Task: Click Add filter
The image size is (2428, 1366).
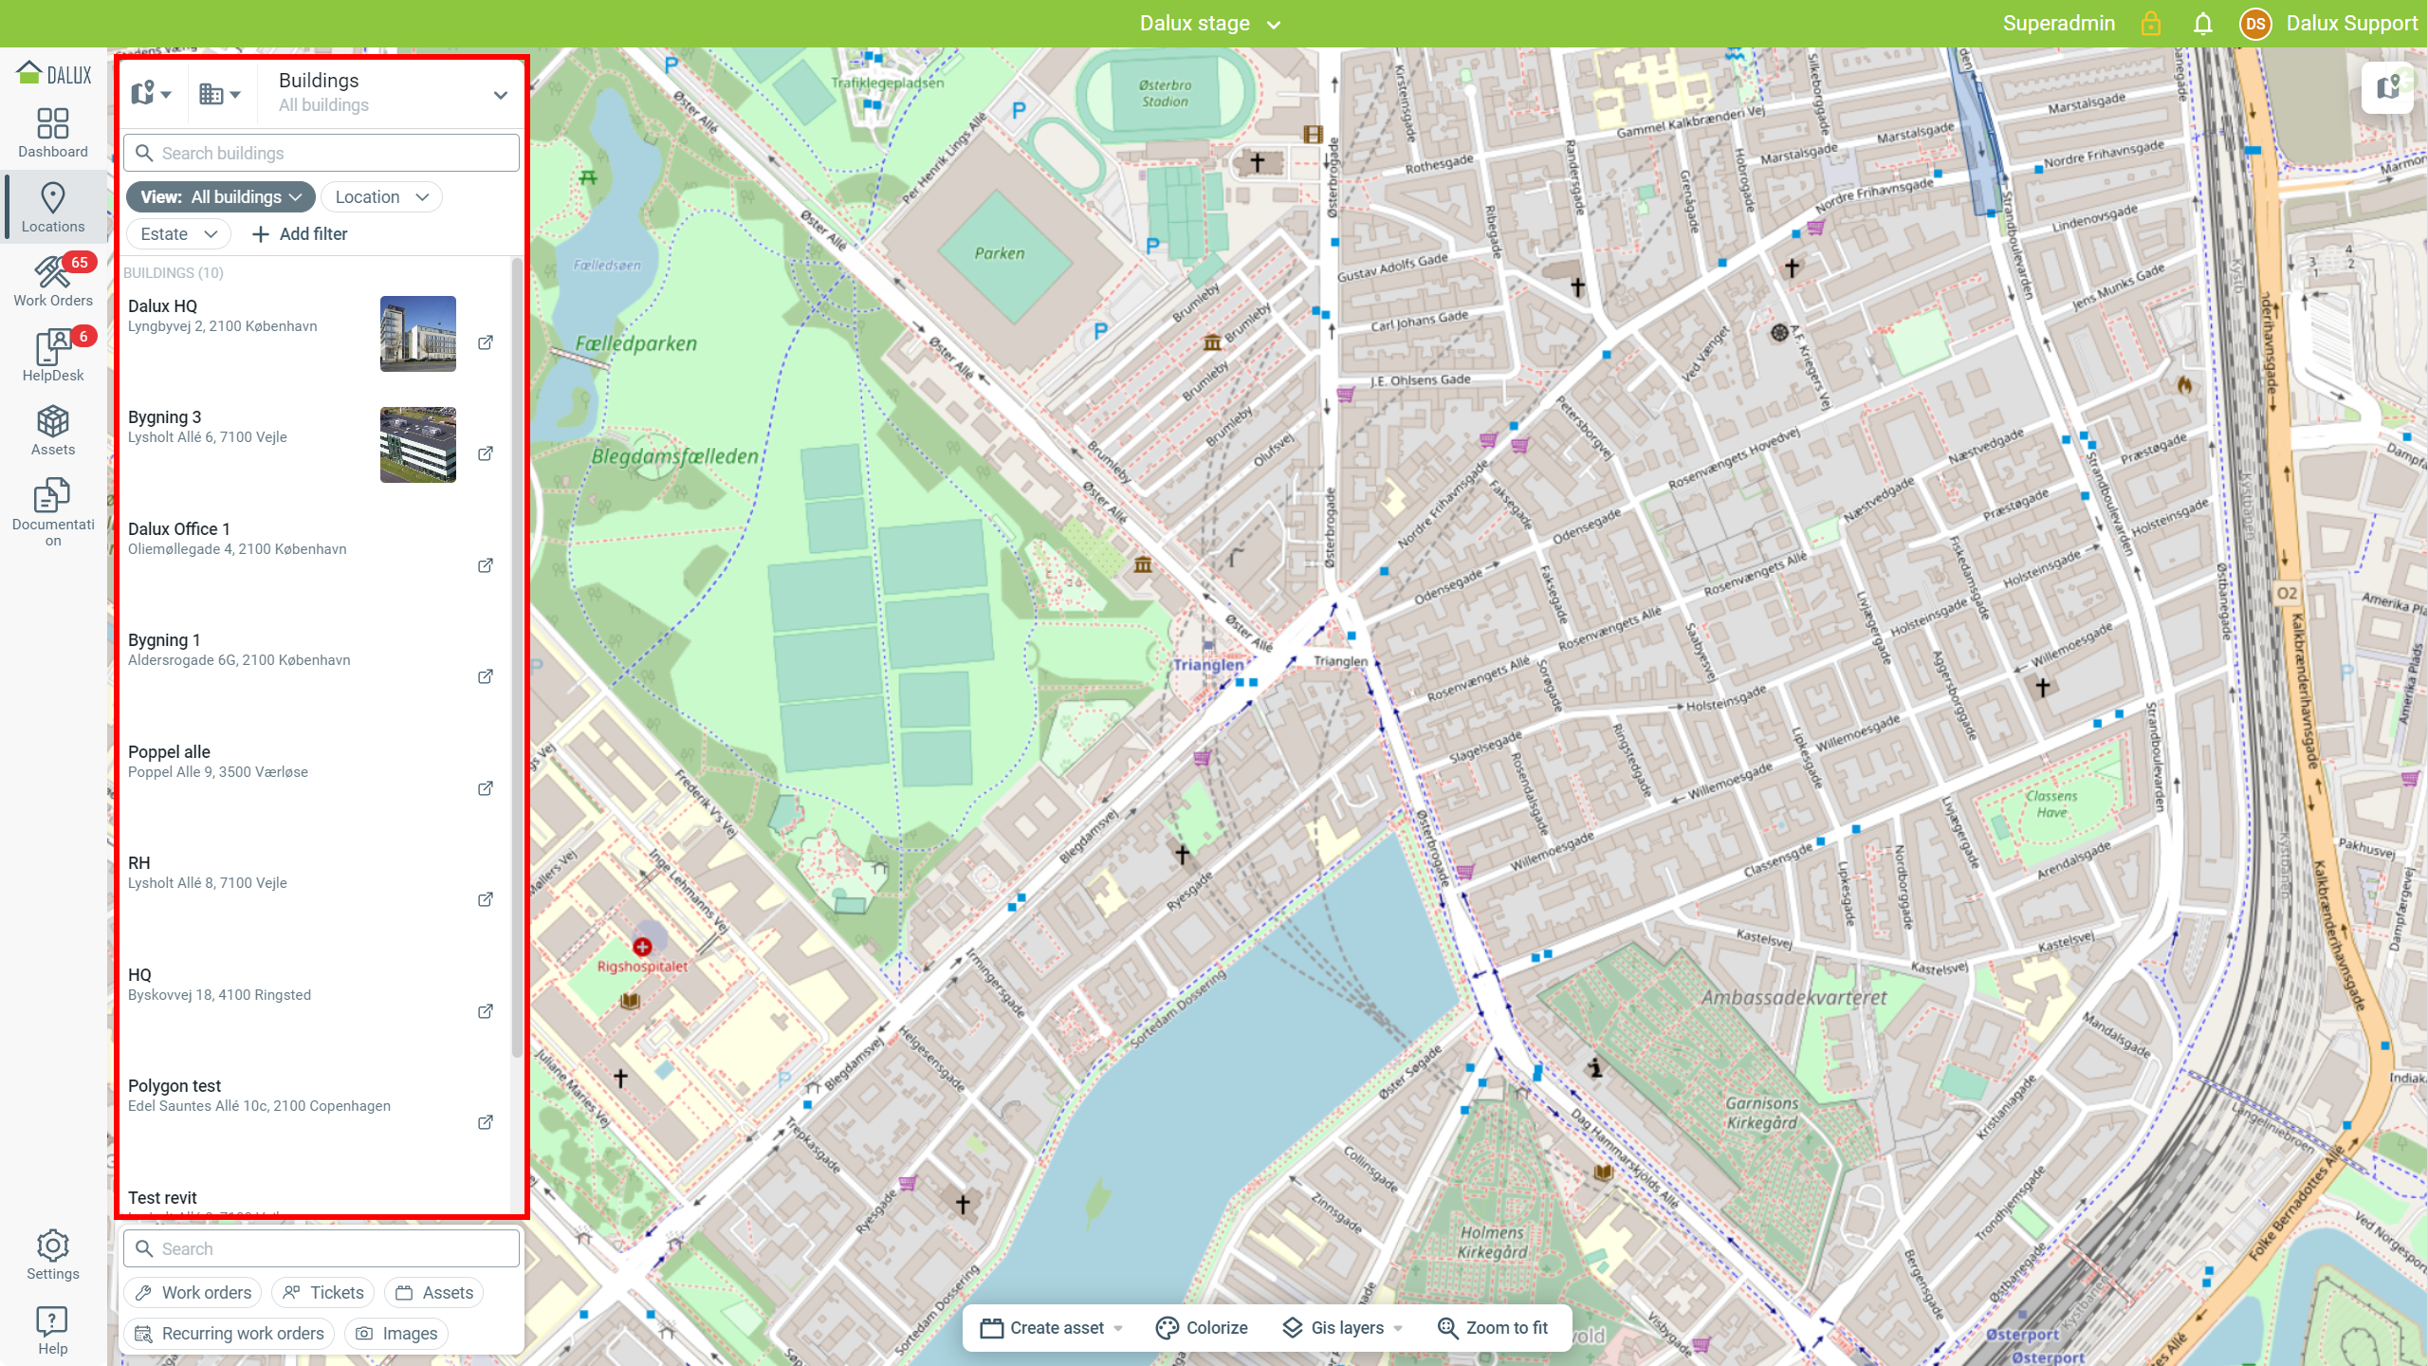Action: [300, 234]
